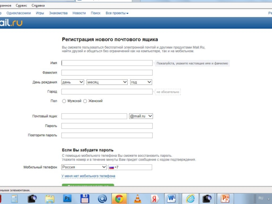Open the день birthday dropdown

[73, 82]
